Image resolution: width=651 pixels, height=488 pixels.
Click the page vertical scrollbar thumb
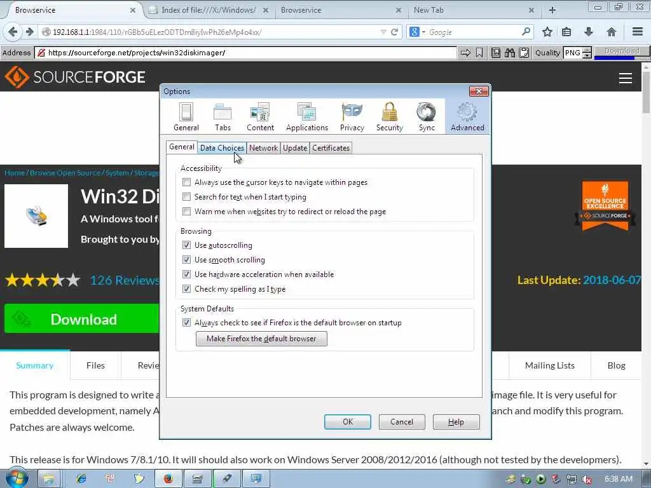[x=646, y=91]
